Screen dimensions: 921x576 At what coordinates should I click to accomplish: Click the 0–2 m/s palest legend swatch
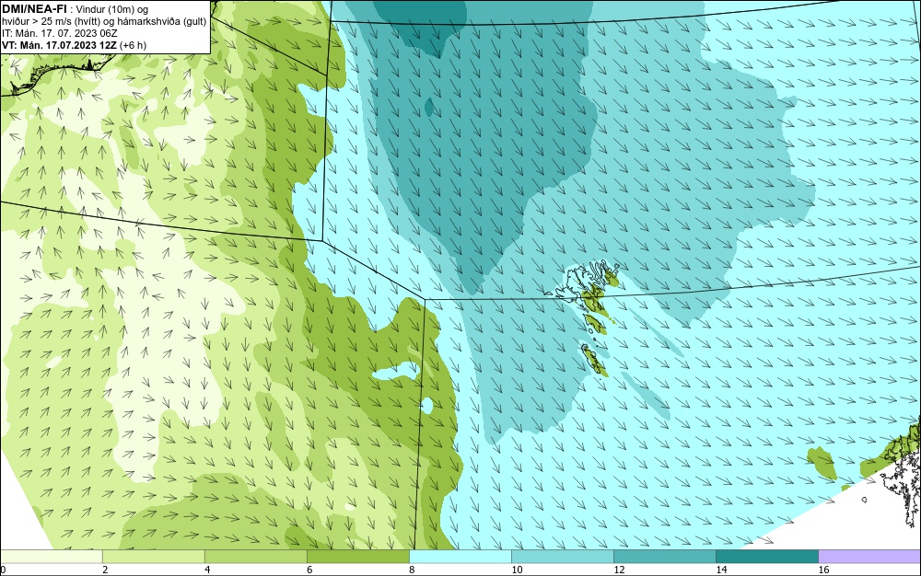51,556
